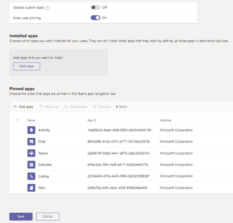Click the Off label beside Upload custom apps
This screenshot has height=223, width=233.
point(105,8)
